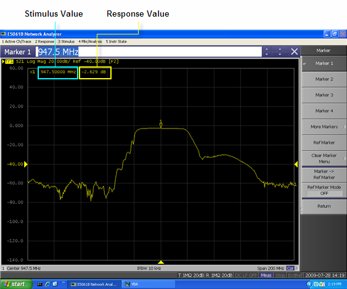Click the S21 Log Mag trace header text
This screenshot has width=347, height=289.
(x=68, y=61)
